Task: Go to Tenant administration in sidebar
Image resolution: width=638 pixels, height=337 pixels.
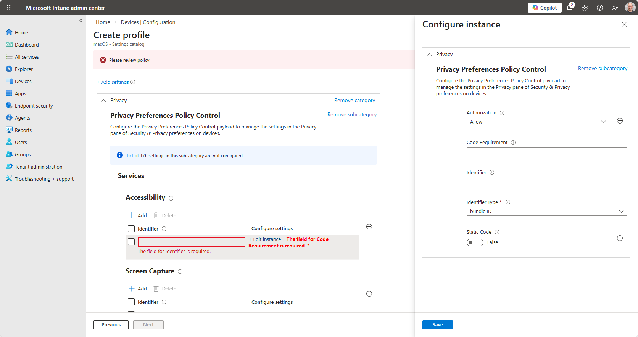Action: click(38, 167)
